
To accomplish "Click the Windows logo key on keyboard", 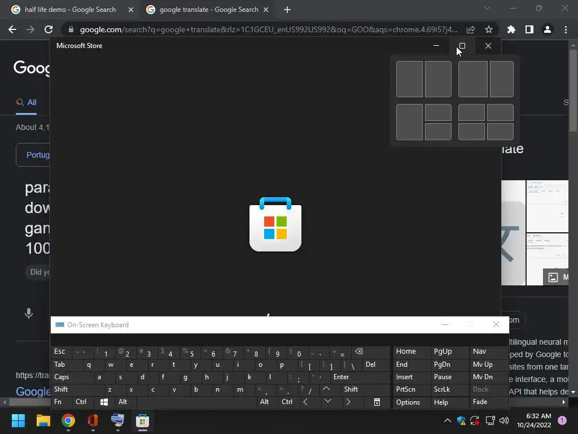I will pos(104,402).
